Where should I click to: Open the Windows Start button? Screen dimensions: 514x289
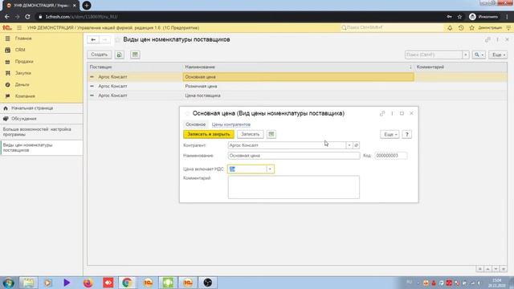pos(8,283)
